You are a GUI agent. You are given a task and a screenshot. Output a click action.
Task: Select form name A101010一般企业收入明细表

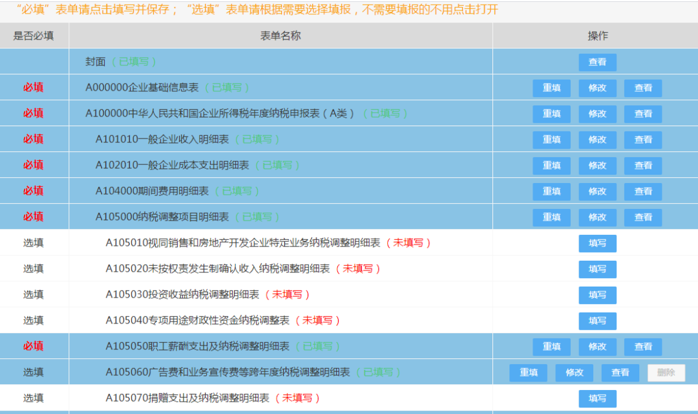coord(162,139)
